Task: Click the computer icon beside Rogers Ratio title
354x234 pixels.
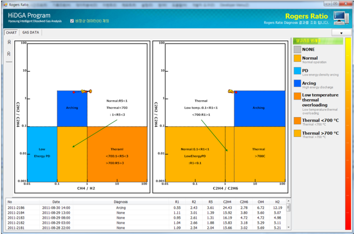Action: (339, 19)
